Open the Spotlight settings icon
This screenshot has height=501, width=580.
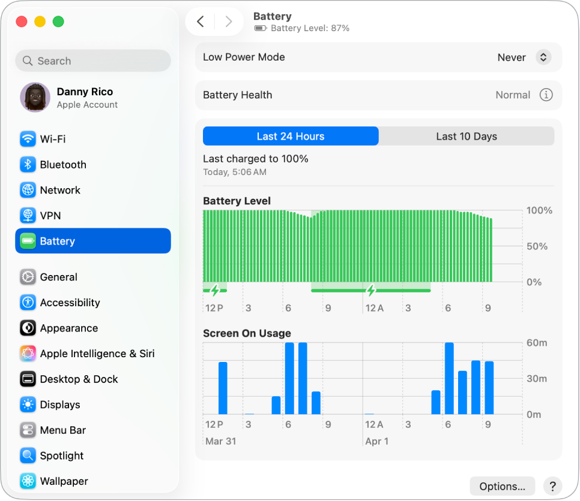[28, 455]
